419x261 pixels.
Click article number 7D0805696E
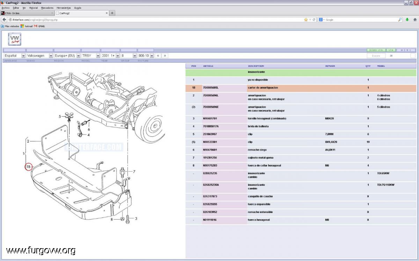click(211, 107)
